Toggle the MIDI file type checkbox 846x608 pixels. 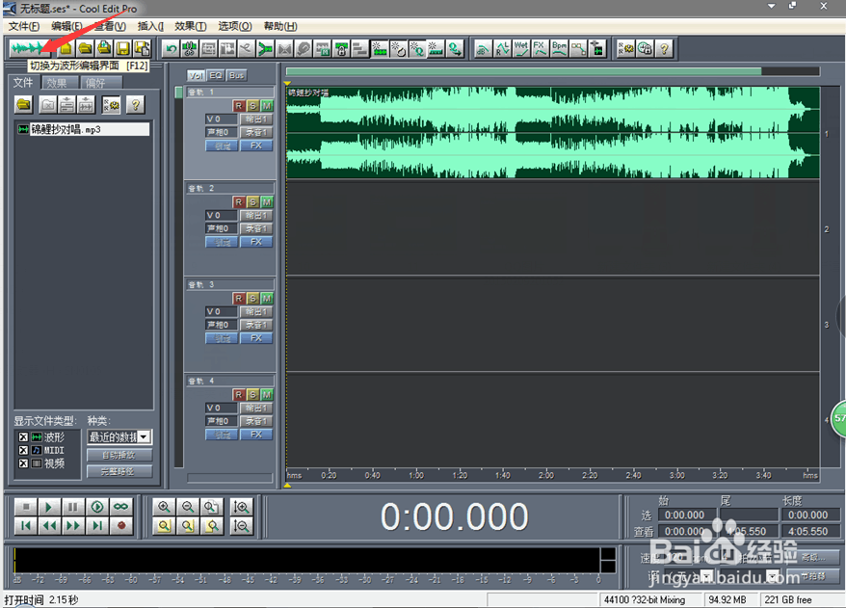coord(23,450)
